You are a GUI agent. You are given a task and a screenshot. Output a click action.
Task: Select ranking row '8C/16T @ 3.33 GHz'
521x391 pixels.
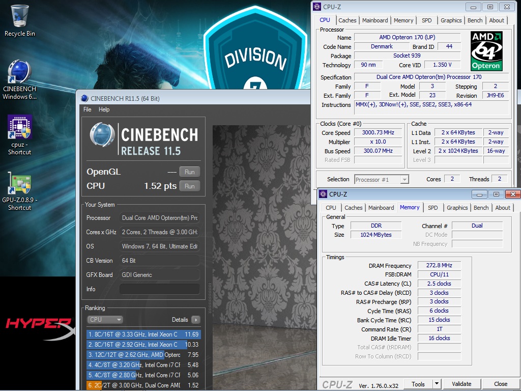[143, 334]
